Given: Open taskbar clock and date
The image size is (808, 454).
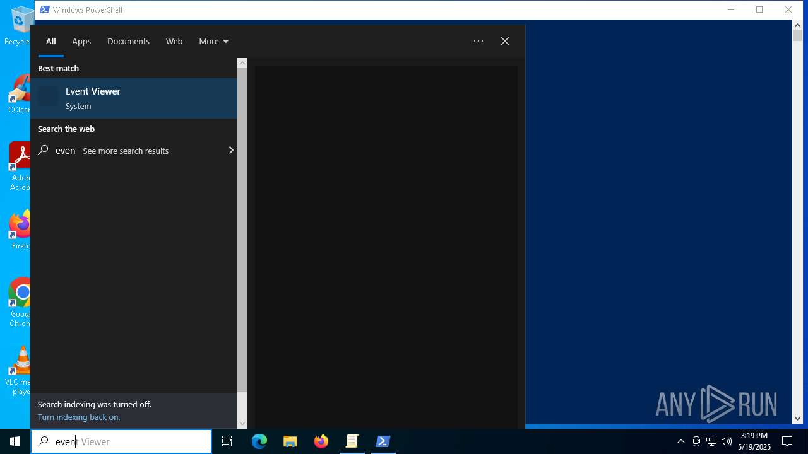Looking at the screenshot, I should click(x=754, y=441).
